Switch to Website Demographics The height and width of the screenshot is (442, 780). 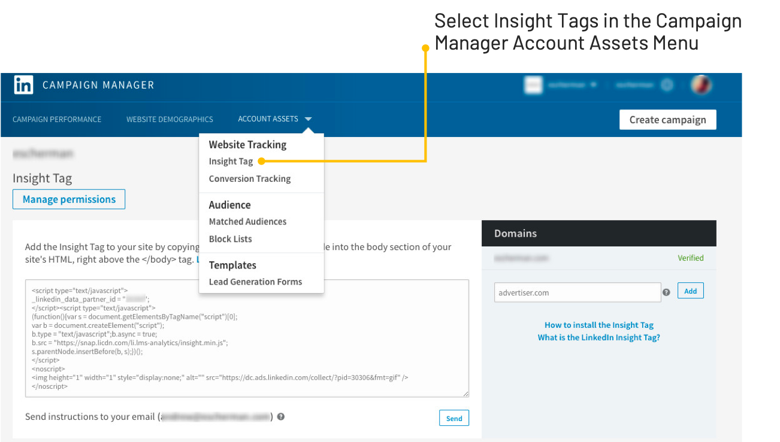[x=170, y=119]
